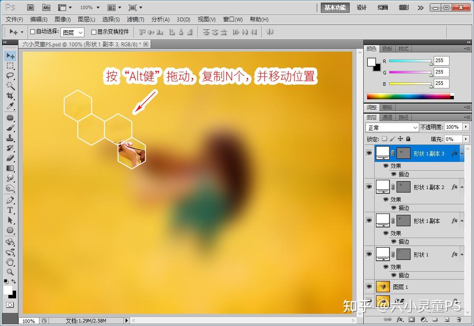Screen dimensions: 474x326
Task: Enable the 显示变换控件 checkbox
Action: pos(94,32)
